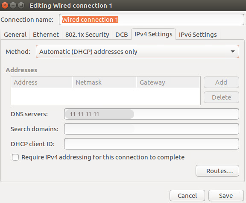Close the Editing Wired connection window
Screen dimensions: 246x203
[5, 6]
